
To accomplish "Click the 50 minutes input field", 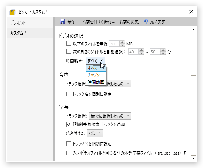I will tap(155, 52).
